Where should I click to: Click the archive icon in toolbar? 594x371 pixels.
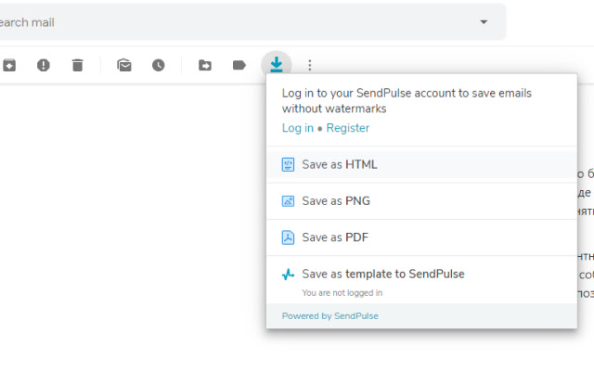9,65
